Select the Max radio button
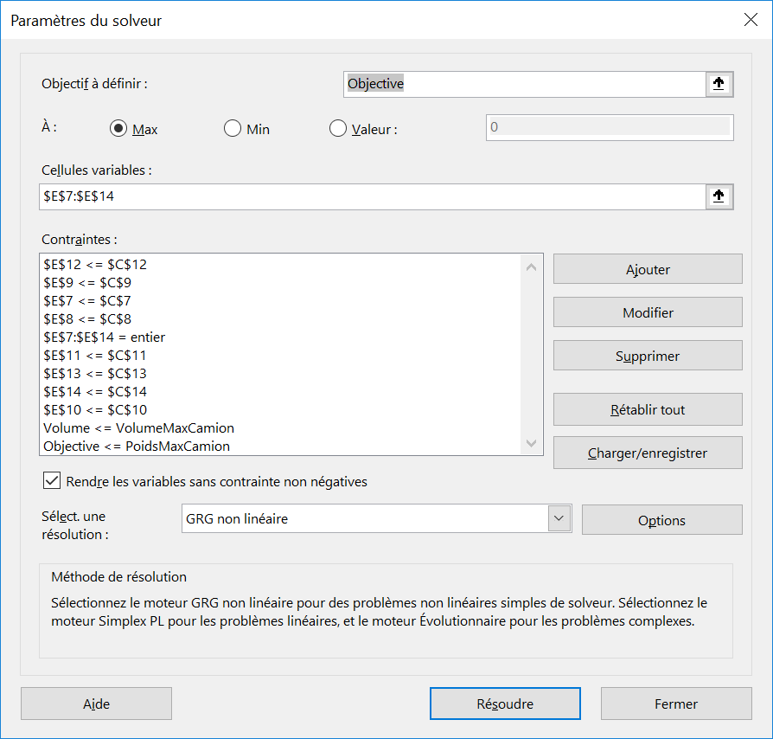773x739 pixels. 119,129
